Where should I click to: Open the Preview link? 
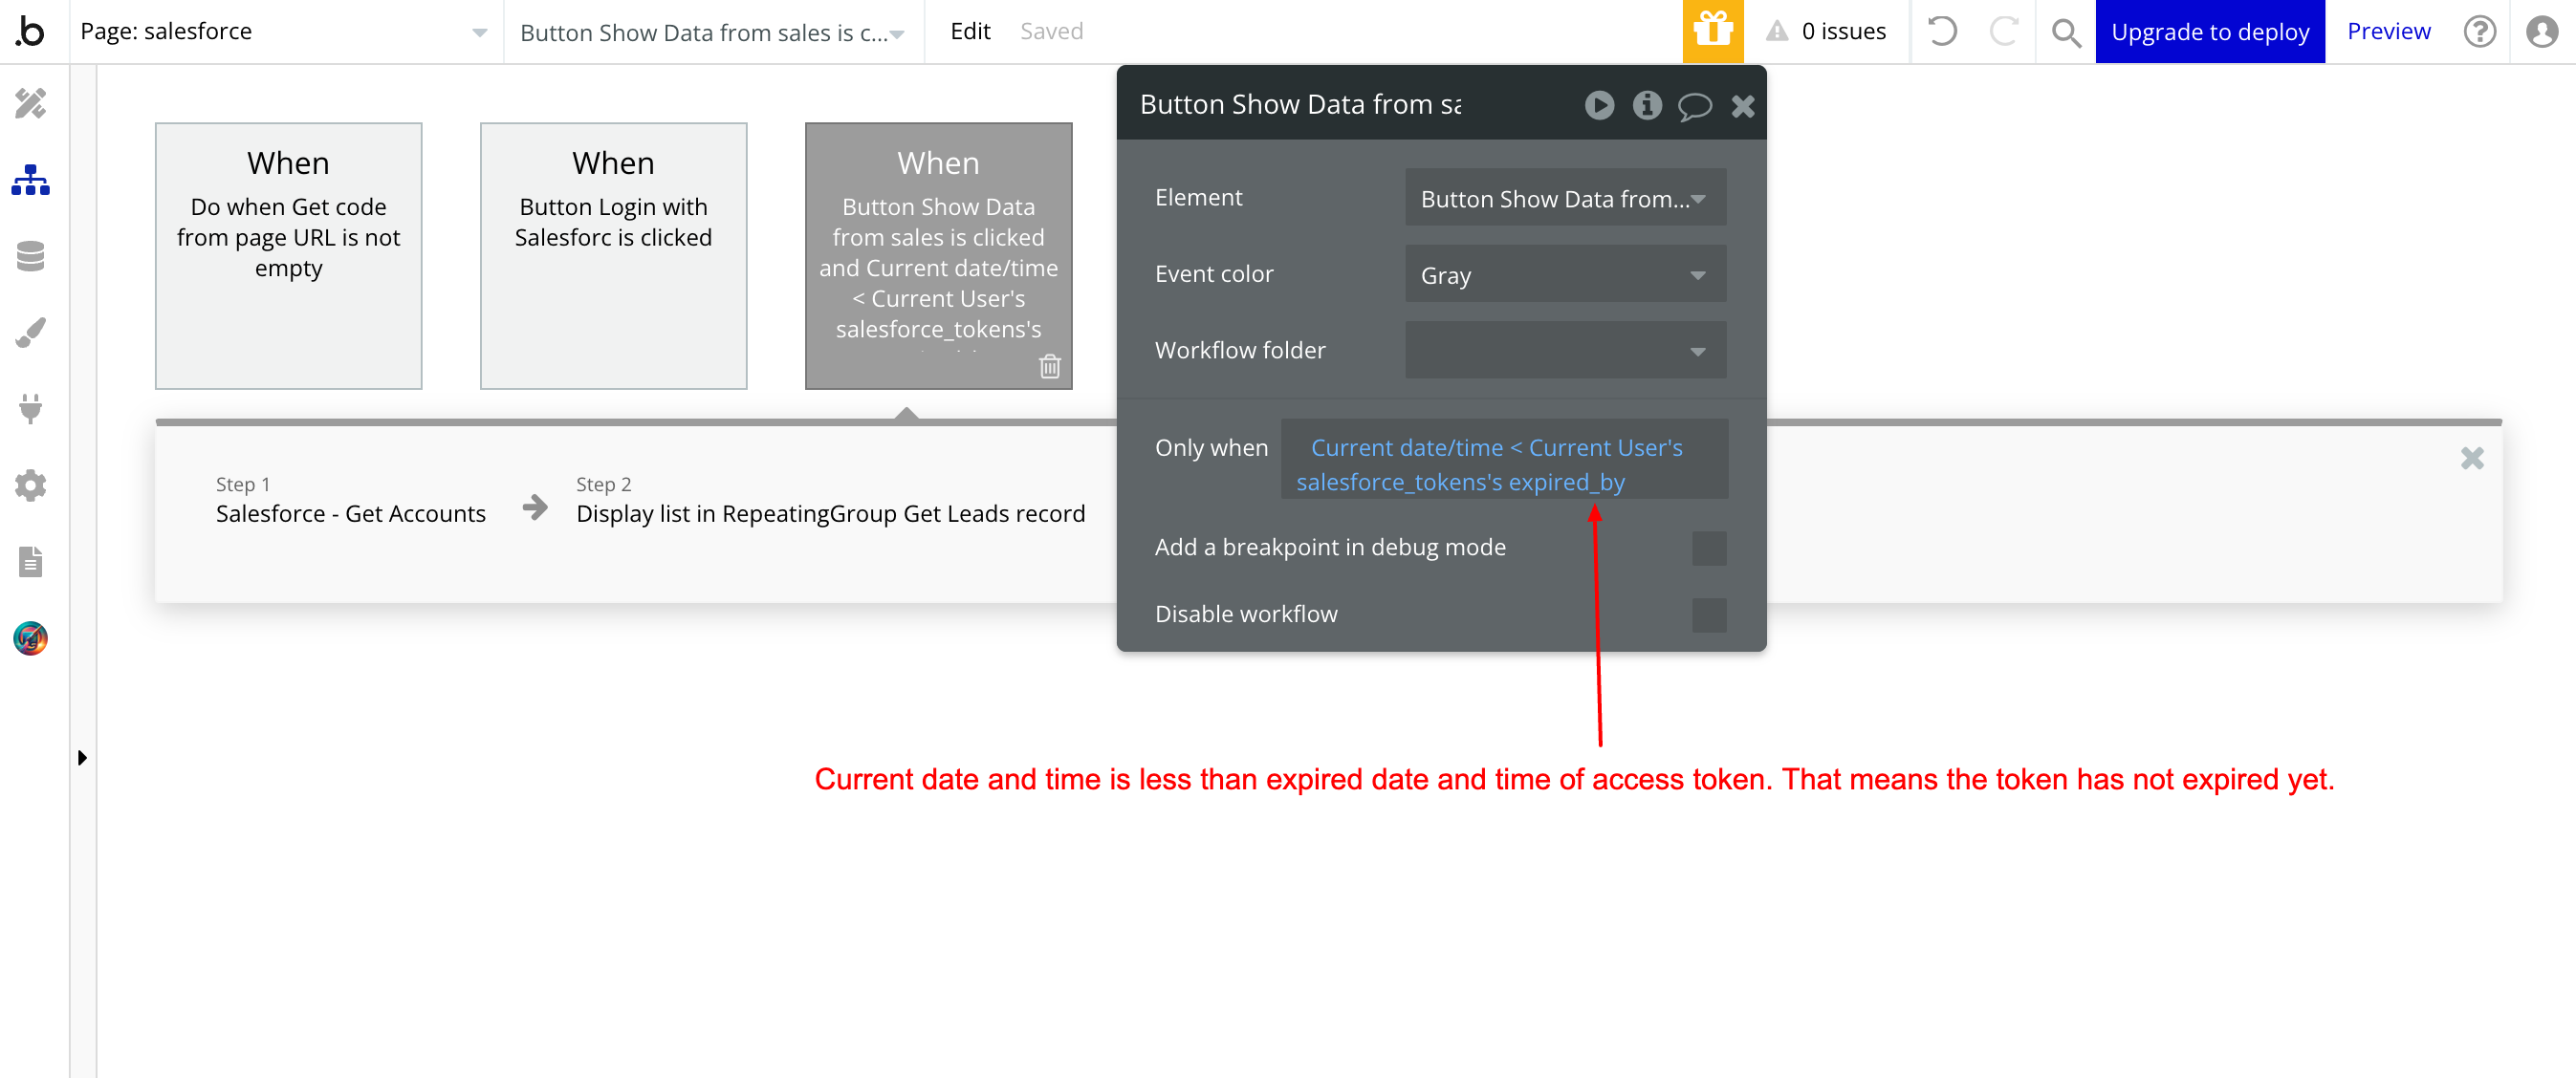pos(2388,32)
